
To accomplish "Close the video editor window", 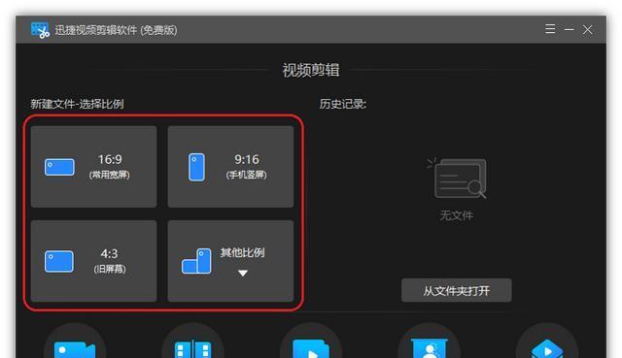I will tap(587, 29).
